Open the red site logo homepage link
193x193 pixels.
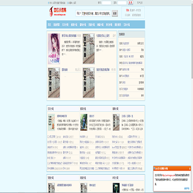58,11
